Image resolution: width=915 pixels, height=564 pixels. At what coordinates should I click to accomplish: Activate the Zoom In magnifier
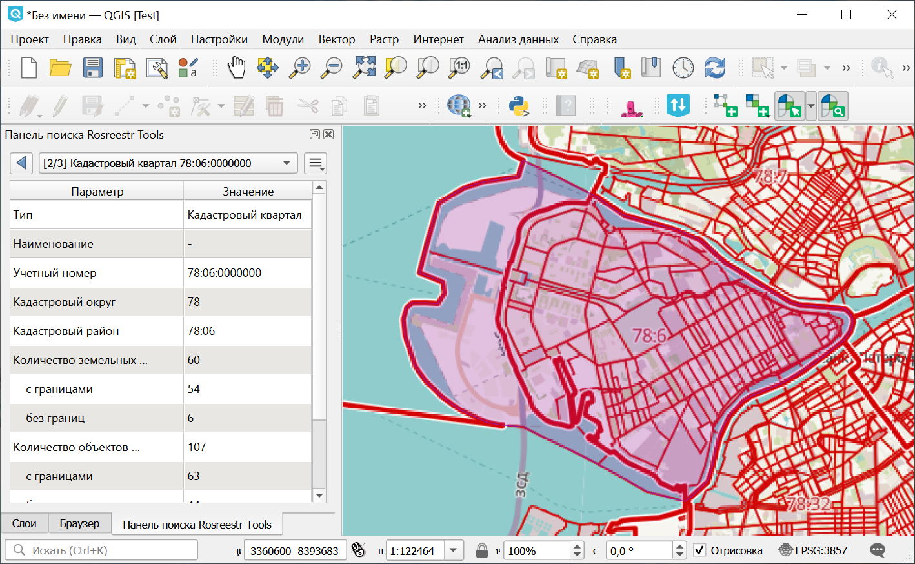click(x=299, y=68)
